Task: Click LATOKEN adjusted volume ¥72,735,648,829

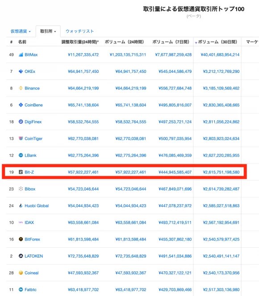Action: tap(84, 256)
